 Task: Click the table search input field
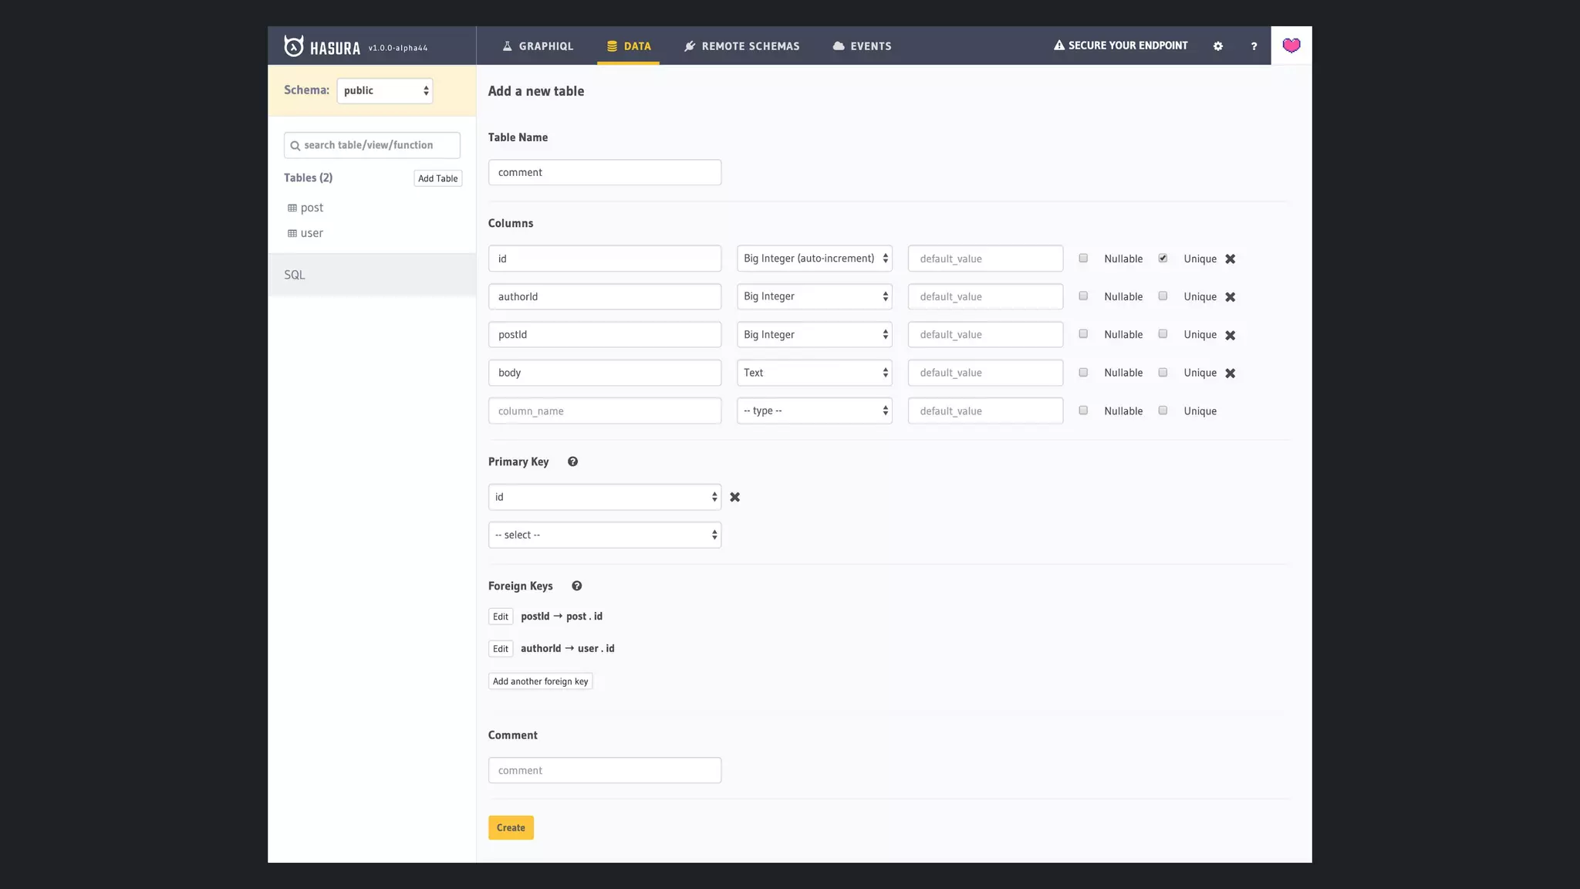tap(372, 145)
